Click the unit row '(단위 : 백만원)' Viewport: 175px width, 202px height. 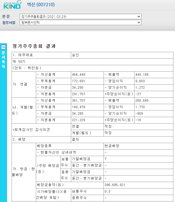(x=92, y=68)
